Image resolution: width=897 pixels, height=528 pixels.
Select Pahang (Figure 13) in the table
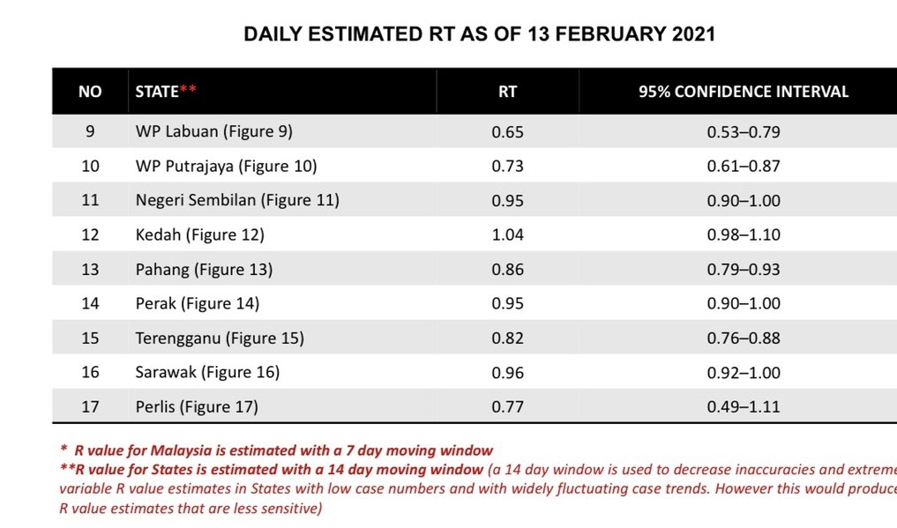tap(204, 270)
